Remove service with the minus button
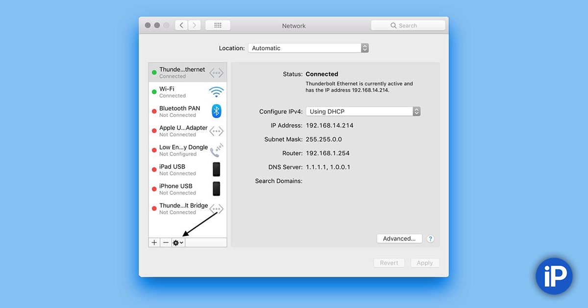The width and height of the screenshot is (588, 308). coord(166,242)
